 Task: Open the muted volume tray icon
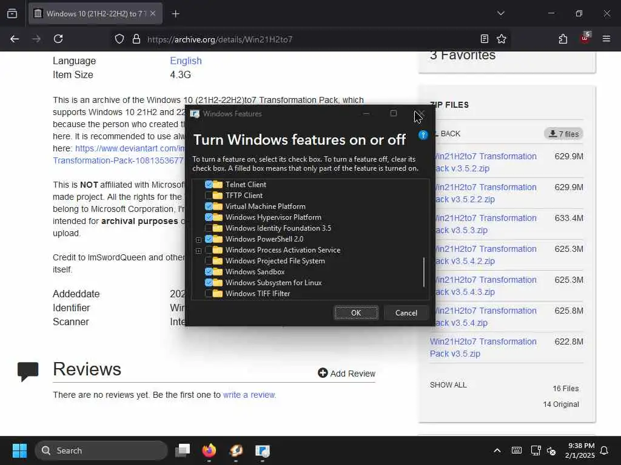551,450
